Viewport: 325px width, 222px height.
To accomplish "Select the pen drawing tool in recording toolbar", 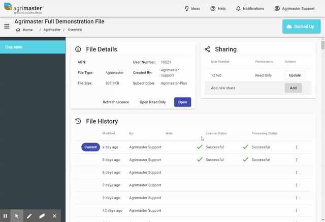I will (x=29, y=216).
